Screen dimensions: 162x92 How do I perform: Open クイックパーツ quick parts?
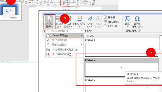coord(79,22)
